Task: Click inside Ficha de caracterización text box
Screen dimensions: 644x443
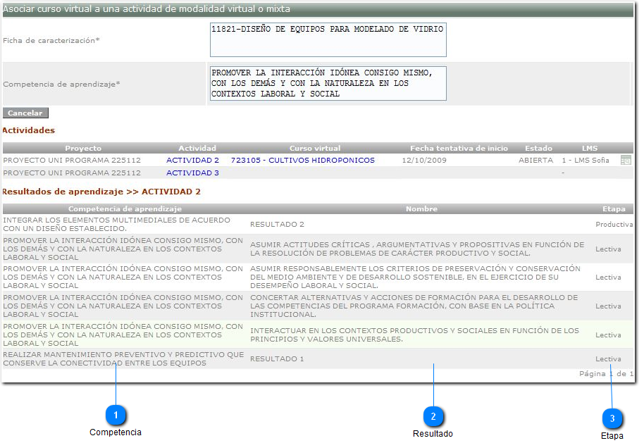Action: point(328,40)
